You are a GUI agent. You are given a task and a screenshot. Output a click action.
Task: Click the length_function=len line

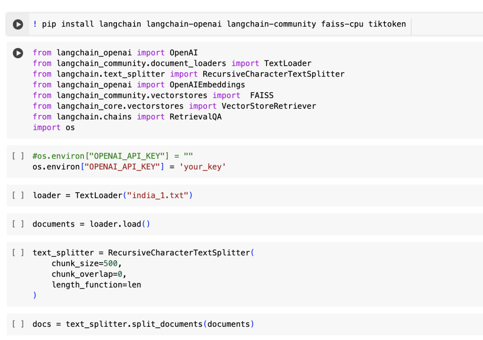click(96, 285)
